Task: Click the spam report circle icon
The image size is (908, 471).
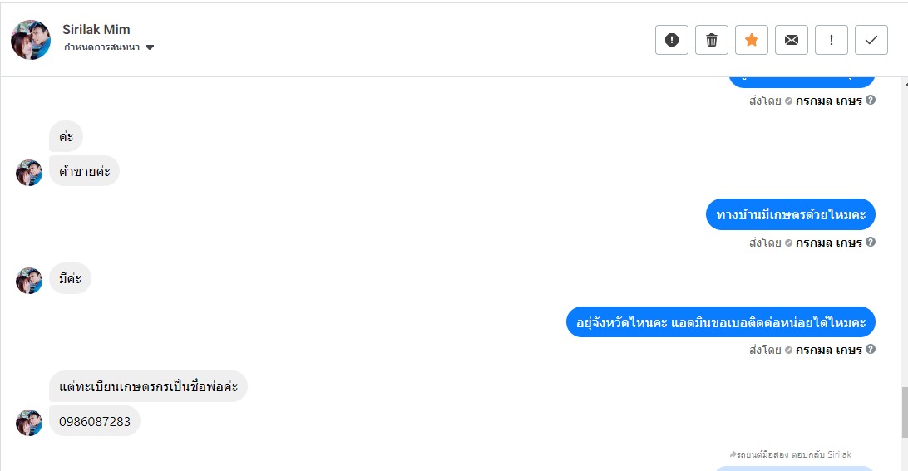Action: tap(672, 40)
